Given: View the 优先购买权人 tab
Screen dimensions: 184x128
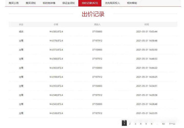Looking at the screenshot, I should (x=112, y=3).
